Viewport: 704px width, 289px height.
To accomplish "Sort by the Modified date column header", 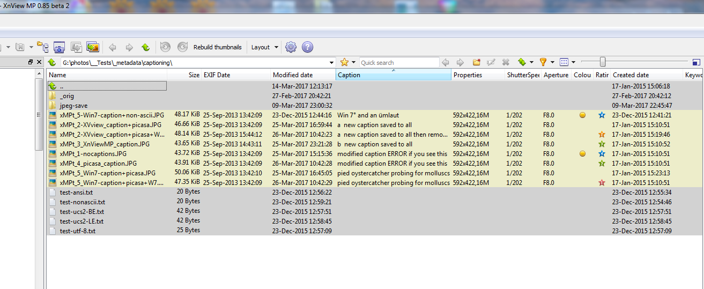I will [x=303, y=75].
